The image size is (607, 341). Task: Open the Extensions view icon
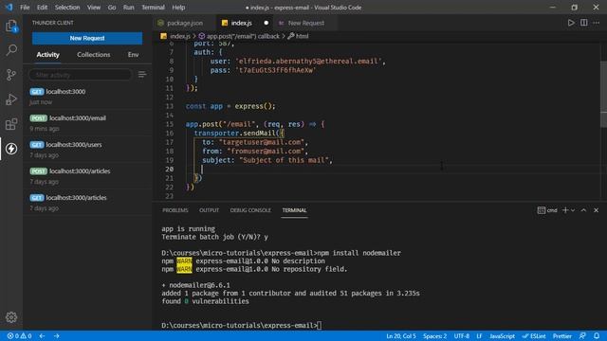11,124
